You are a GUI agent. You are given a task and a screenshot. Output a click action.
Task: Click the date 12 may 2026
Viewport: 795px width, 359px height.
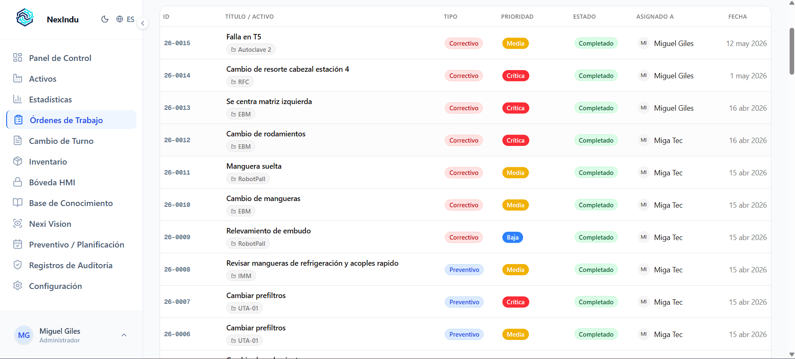(x=746, y=43)
